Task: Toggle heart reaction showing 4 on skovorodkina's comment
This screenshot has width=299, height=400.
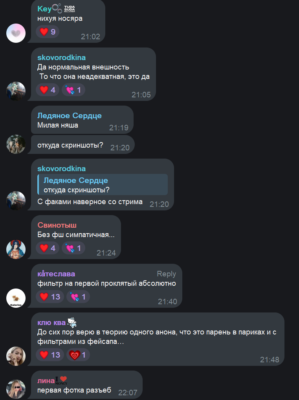Action: 48,90
